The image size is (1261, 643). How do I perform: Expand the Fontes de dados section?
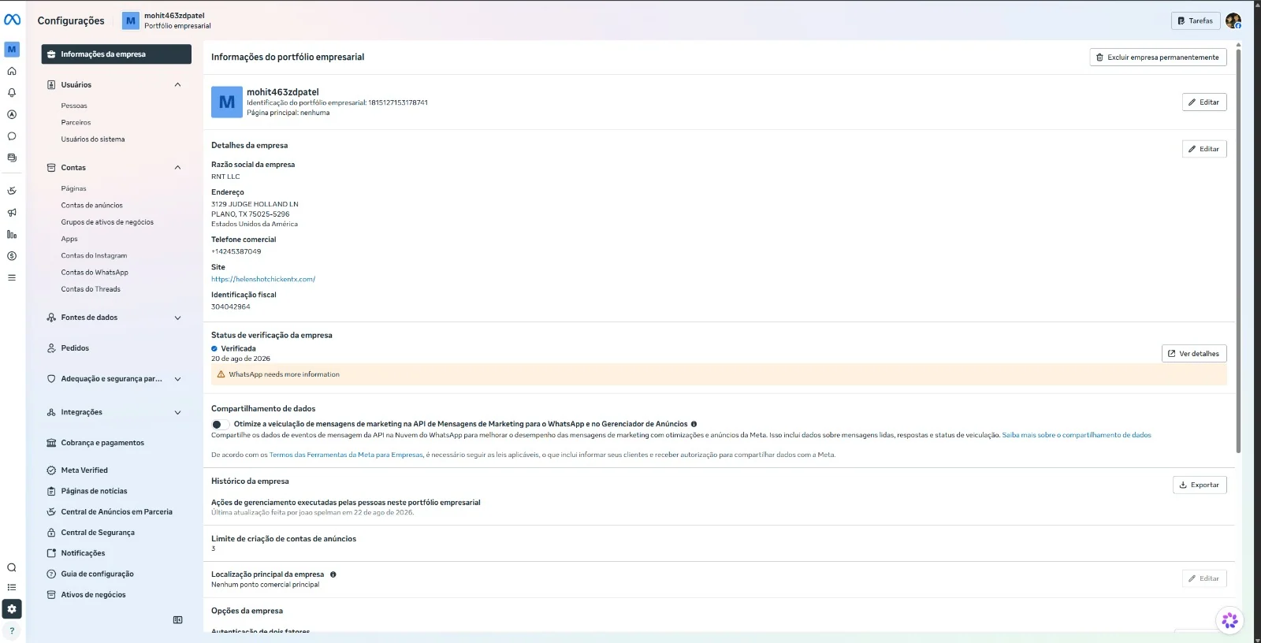tap(177, 318)
